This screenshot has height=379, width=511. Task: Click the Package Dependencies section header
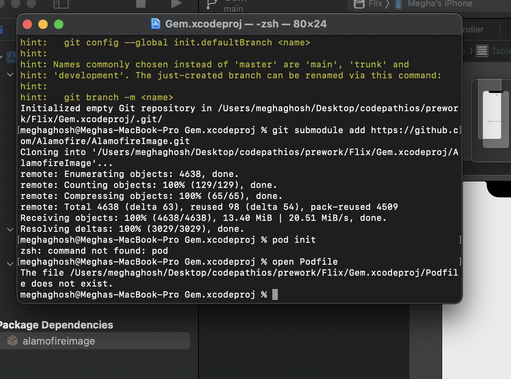coord(56,325)
